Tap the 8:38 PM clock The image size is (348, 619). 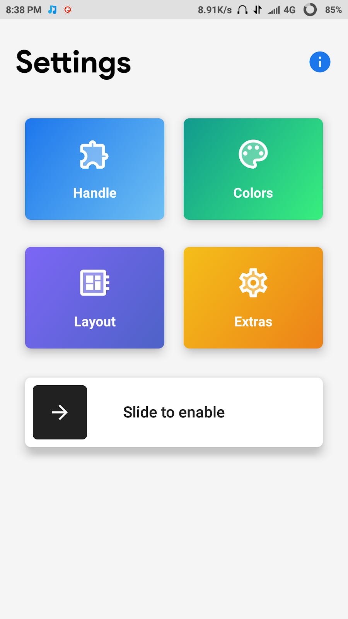pyautogui.click(x=24, y=10)
